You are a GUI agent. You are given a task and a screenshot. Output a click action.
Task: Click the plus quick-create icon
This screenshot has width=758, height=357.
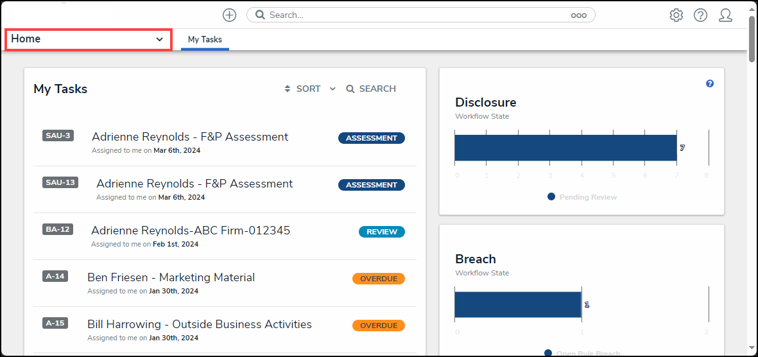click(229, 15)
